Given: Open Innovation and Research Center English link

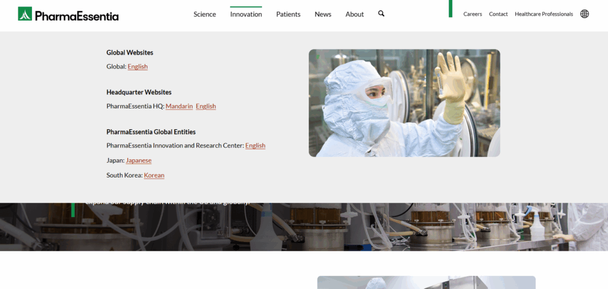Looking at the screenshot, I should [x=255, y=146].
